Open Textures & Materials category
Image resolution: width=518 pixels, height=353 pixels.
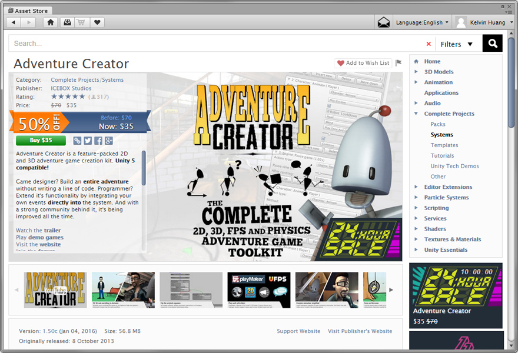click(x=453, y=239)
